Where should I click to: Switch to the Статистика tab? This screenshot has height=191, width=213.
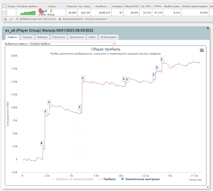point(59,37)
